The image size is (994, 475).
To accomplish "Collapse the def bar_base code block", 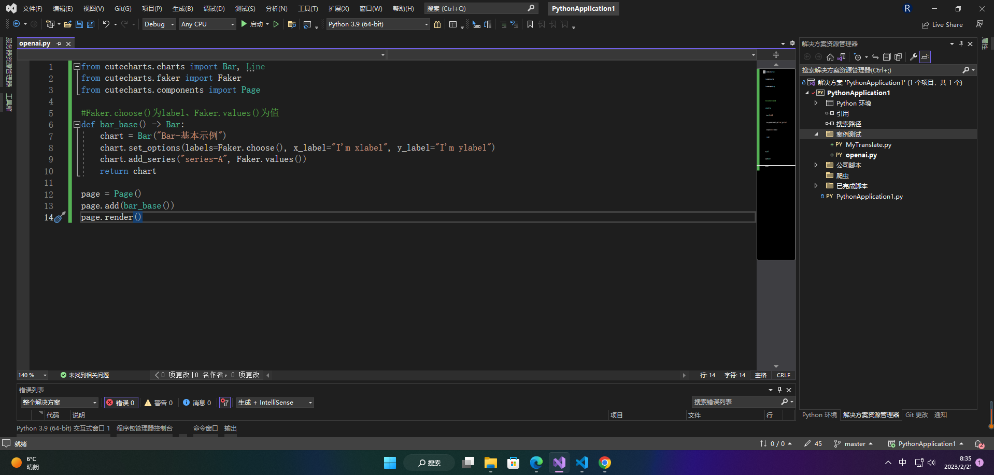I will pos(77,124).
